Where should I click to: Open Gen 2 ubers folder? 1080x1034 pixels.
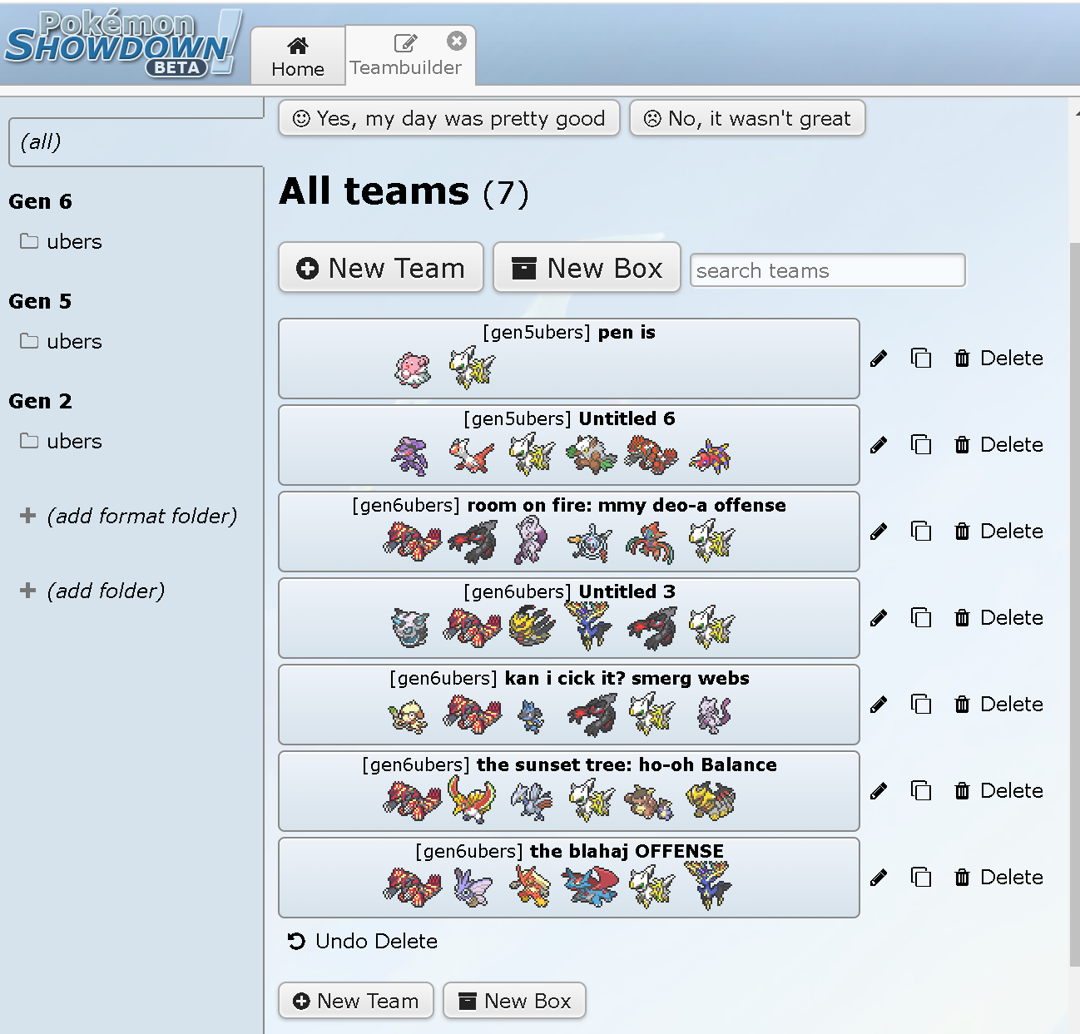click(x=62, y=442)
